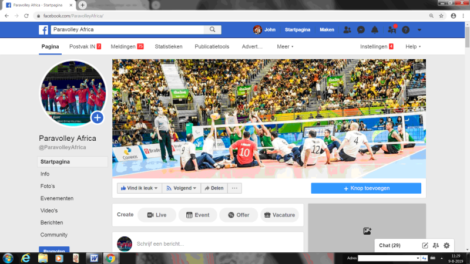Open the Advert... tab
Screen dimensions: 470x264
point(252,47)
